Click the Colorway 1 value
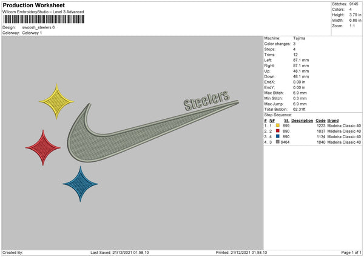Screen dimensions: 364x257 [x=32, y=33]
